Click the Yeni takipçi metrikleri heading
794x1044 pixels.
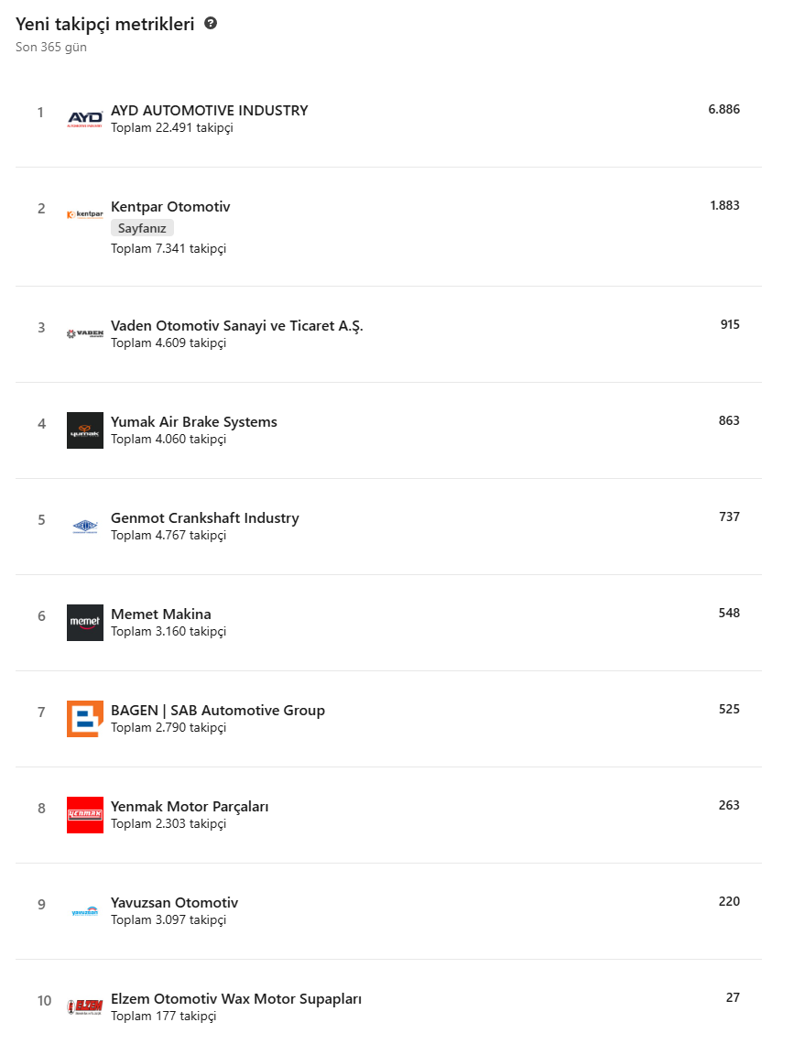tap(104, 24)
